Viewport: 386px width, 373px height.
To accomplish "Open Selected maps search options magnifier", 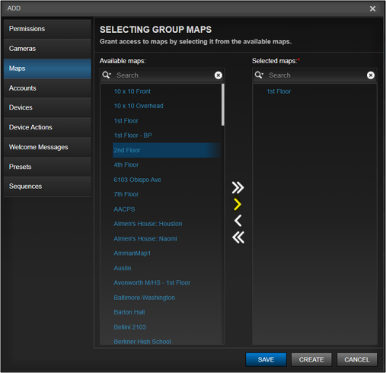I will [259, 75].
